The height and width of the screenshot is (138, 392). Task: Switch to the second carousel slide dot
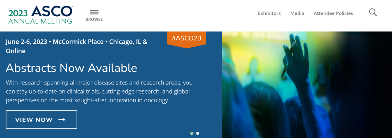coord(197,133)
